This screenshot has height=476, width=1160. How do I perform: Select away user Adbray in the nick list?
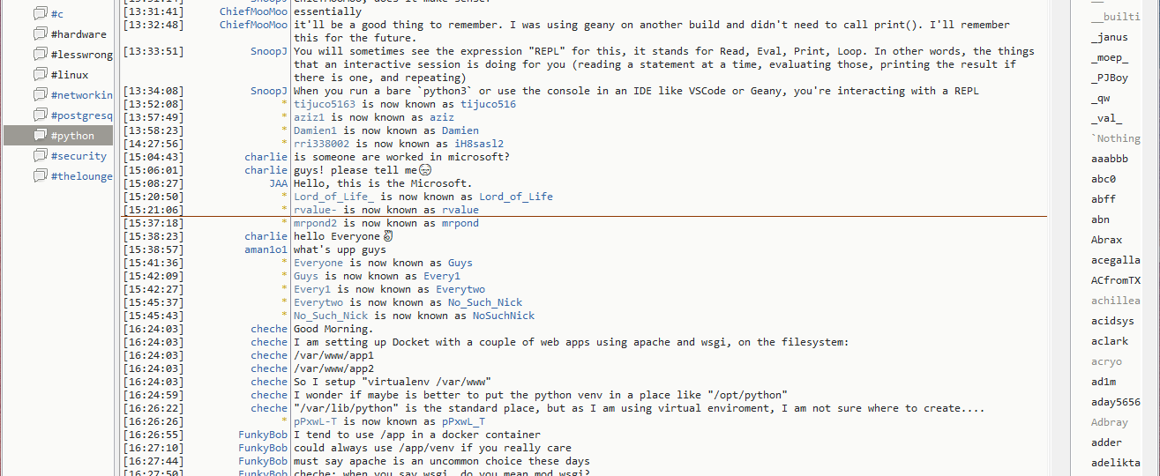click(x=1109, y=422)
